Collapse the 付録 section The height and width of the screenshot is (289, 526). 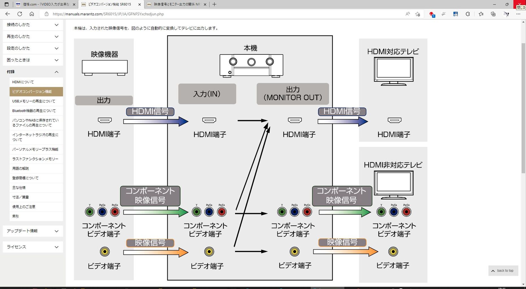click(x=33, y=72)
